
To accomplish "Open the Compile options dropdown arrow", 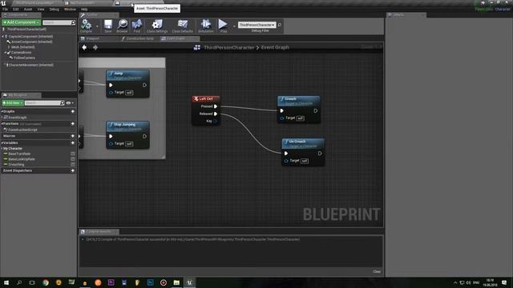I will click(x=97, y=26).
